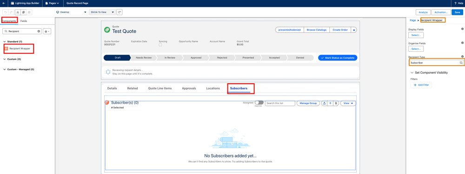Screen dimensions: 465x174
Task: Click the refresh canvas icon
Action: click(x=120, y=12)
